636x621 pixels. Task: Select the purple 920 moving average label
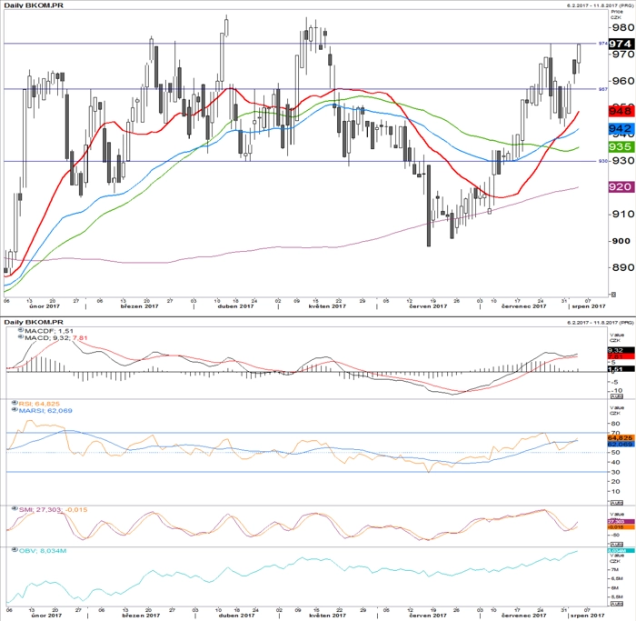point(621,186)
